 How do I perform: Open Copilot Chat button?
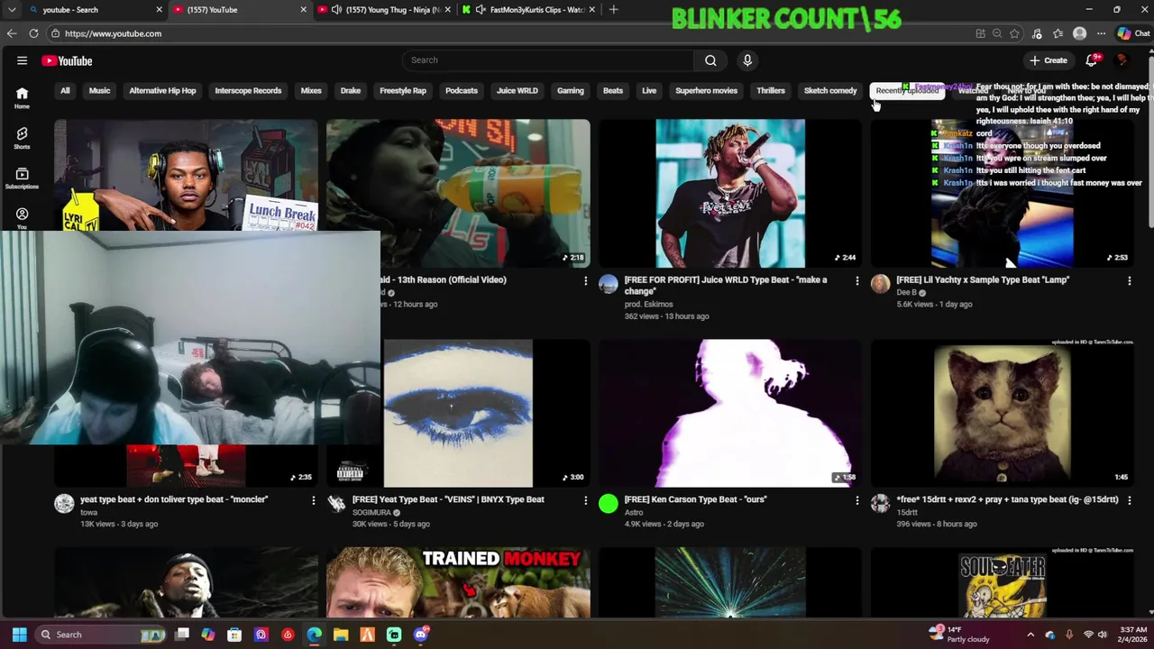pos(1133,33)
